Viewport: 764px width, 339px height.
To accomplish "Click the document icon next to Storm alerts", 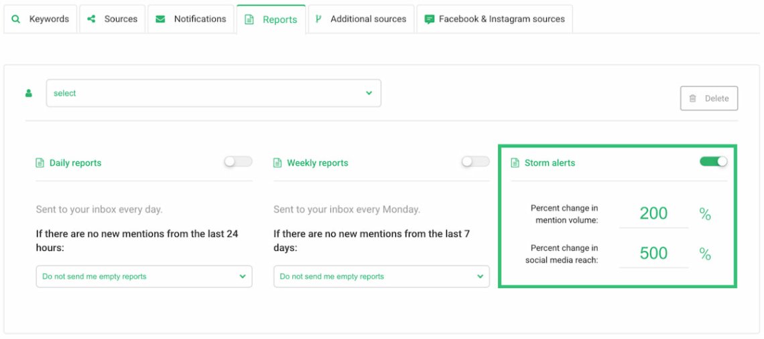I will (x=515, y=163).
